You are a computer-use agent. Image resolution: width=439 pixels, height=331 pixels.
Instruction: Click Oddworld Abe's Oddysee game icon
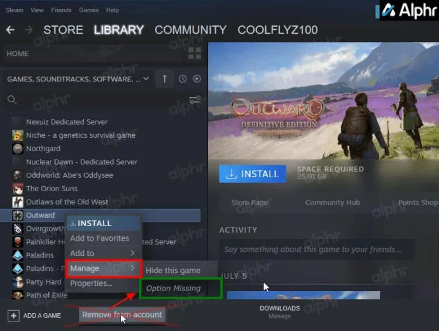tap(18, 175)
